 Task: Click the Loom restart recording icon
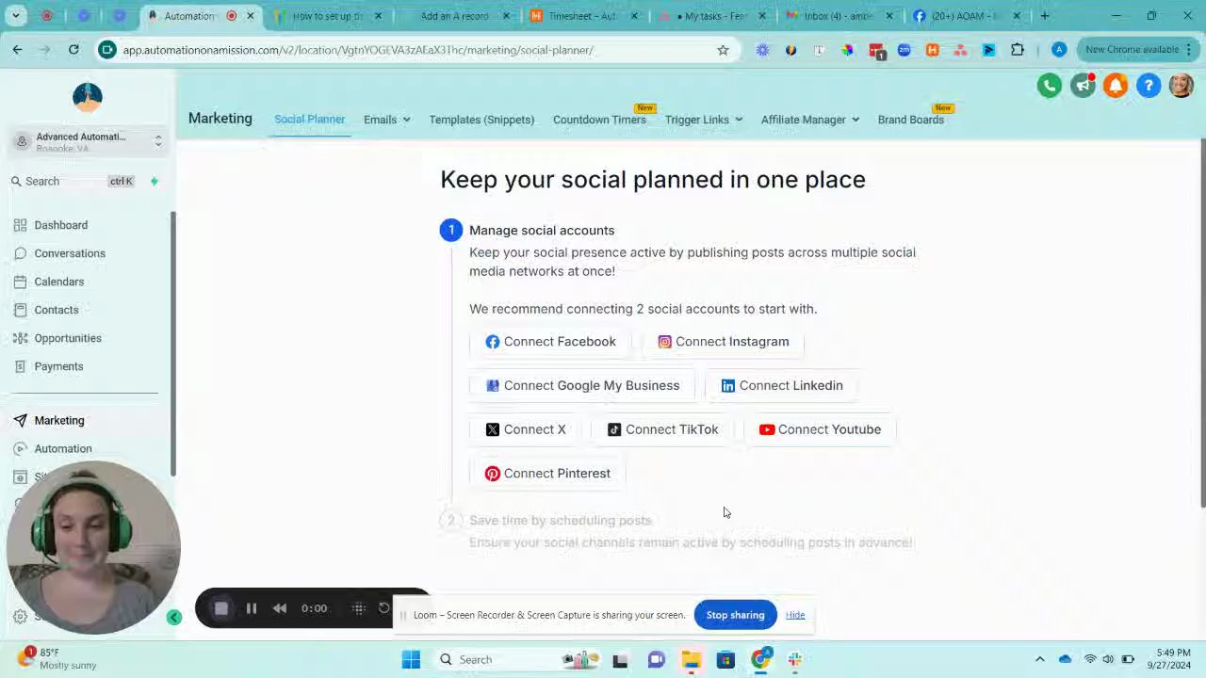tap(384, 608)
